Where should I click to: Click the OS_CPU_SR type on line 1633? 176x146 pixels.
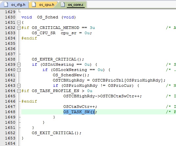pos(44,33)
